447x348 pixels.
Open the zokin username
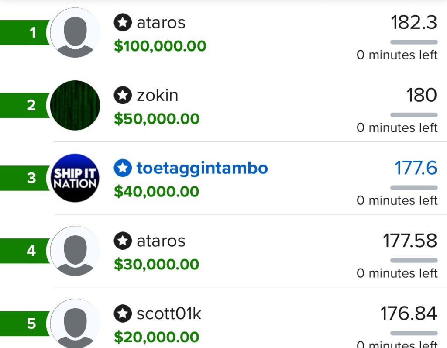(158, 95)
